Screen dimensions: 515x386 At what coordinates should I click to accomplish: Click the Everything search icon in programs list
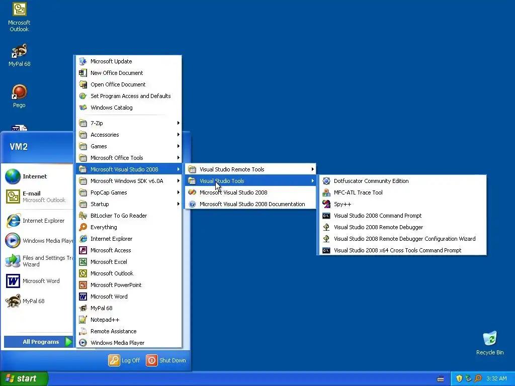click(83, 227)
